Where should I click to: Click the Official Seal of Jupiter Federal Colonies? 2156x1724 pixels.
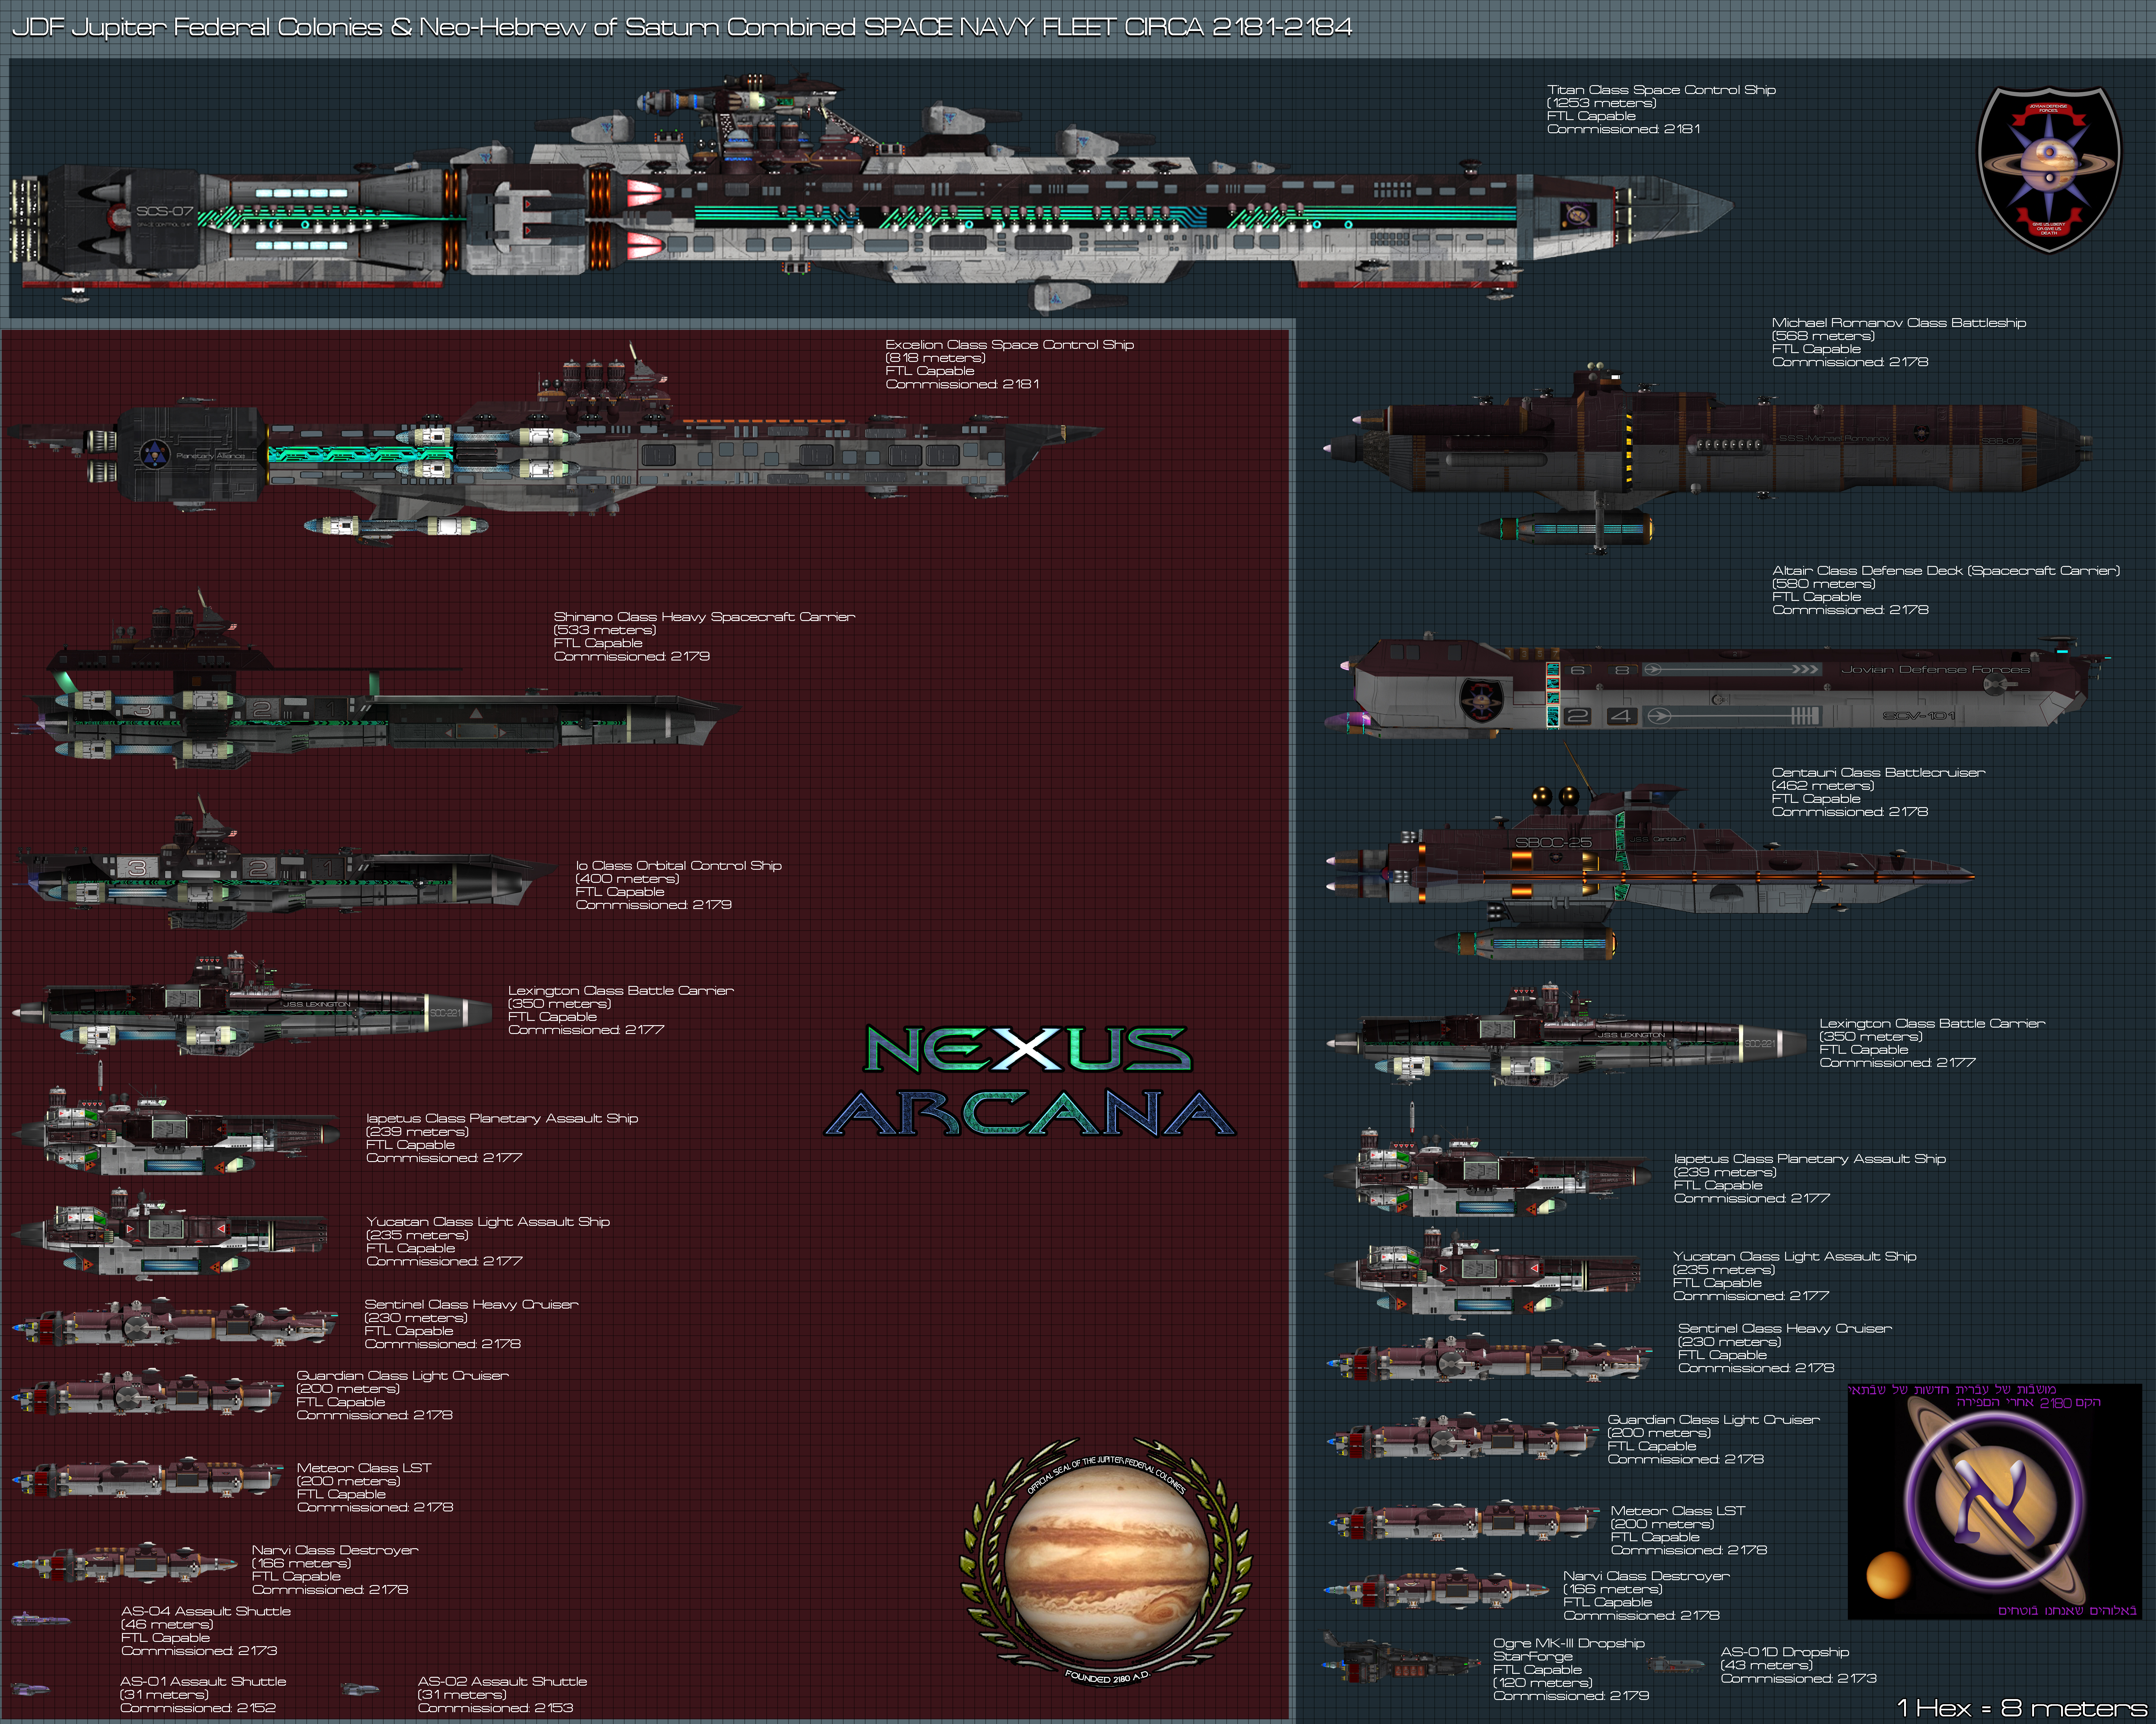(1106, 1562)
